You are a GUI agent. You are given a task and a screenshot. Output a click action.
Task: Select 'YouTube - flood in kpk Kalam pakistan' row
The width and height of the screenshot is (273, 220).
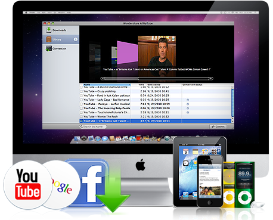point(156,95)
